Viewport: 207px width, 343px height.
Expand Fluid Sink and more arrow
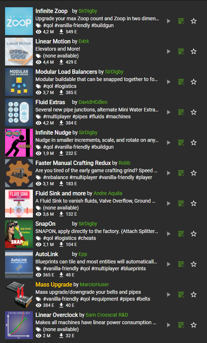[169, 204]
